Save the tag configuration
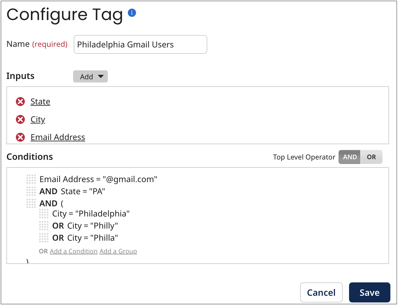 point(369,292)
